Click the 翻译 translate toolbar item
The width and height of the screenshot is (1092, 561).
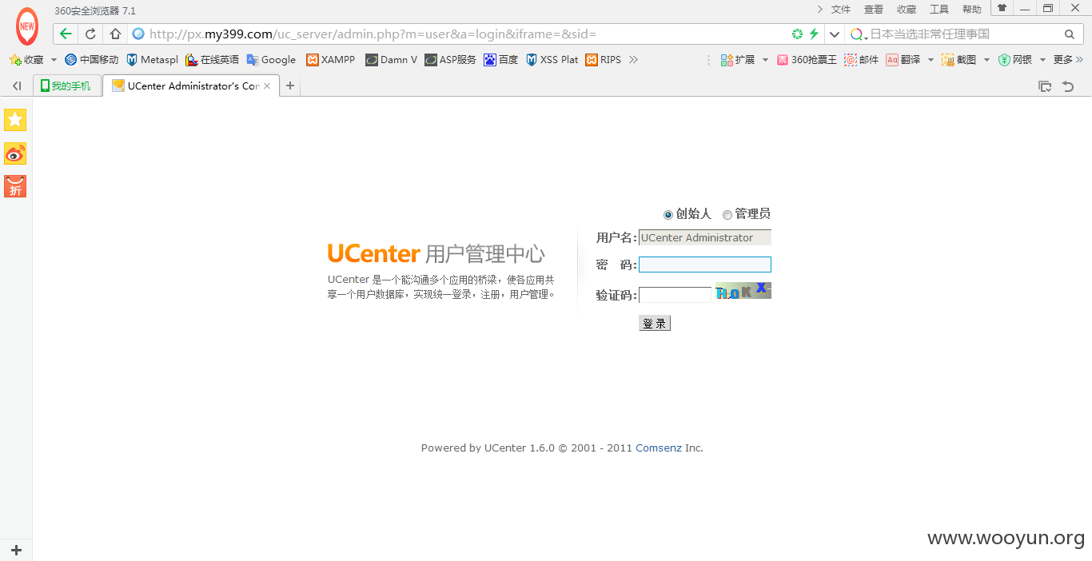[x=903, y=60]
